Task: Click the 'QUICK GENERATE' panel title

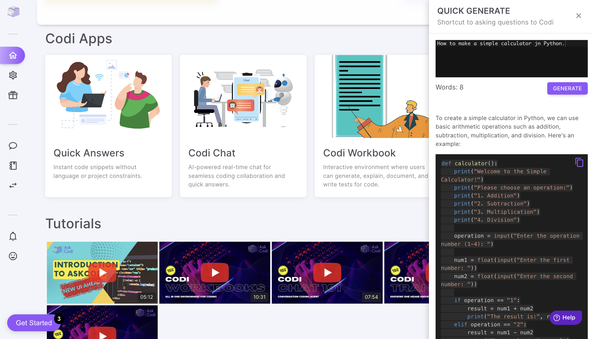Action: (474, 11)
